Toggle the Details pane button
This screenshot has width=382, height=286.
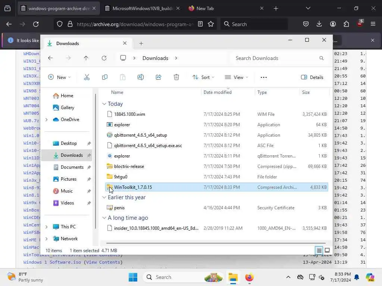tap(312, 77)
